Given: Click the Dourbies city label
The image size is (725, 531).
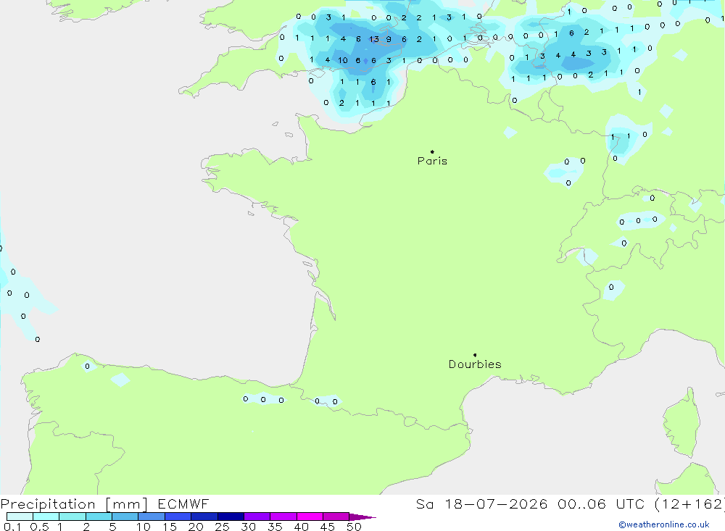Looking at the screenshot, I should [x=475, y=364].
